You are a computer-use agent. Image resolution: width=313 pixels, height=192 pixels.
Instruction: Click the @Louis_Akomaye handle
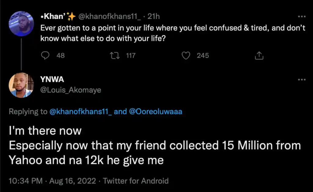71,90
